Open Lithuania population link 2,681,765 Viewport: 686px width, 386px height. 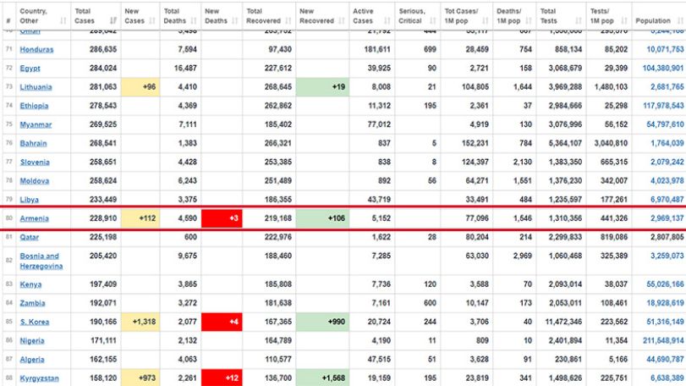(667, 87)
